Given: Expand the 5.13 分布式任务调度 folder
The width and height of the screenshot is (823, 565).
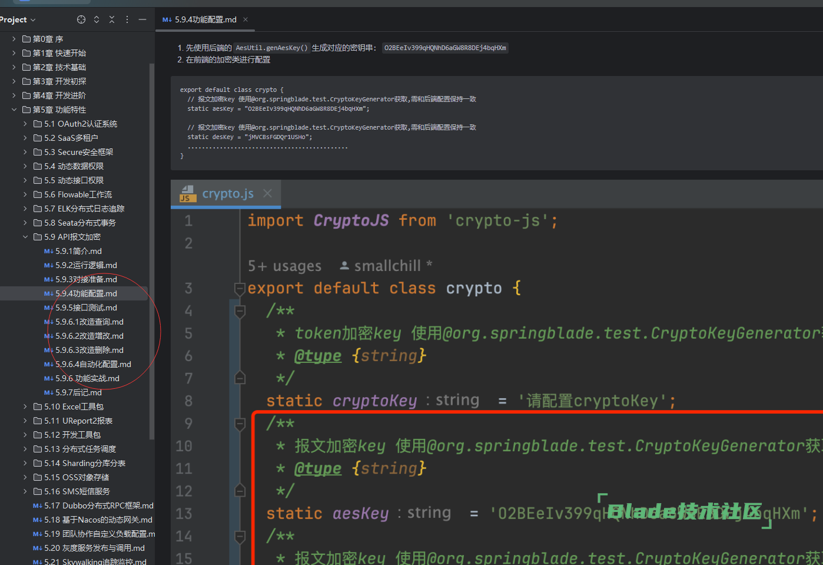Looking at the screenshot, I should pos(25,449).
